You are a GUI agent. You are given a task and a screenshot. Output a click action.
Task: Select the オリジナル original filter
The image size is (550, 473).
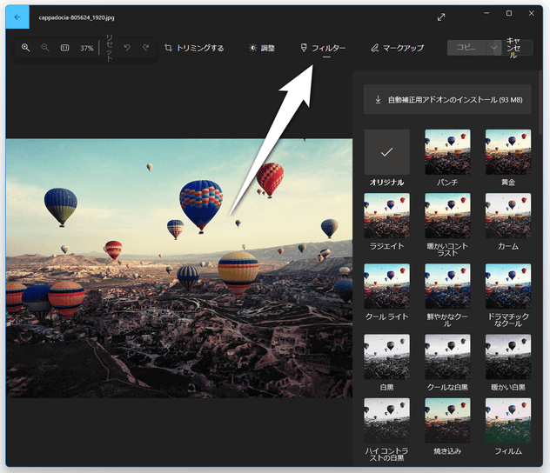pos(387,152)
